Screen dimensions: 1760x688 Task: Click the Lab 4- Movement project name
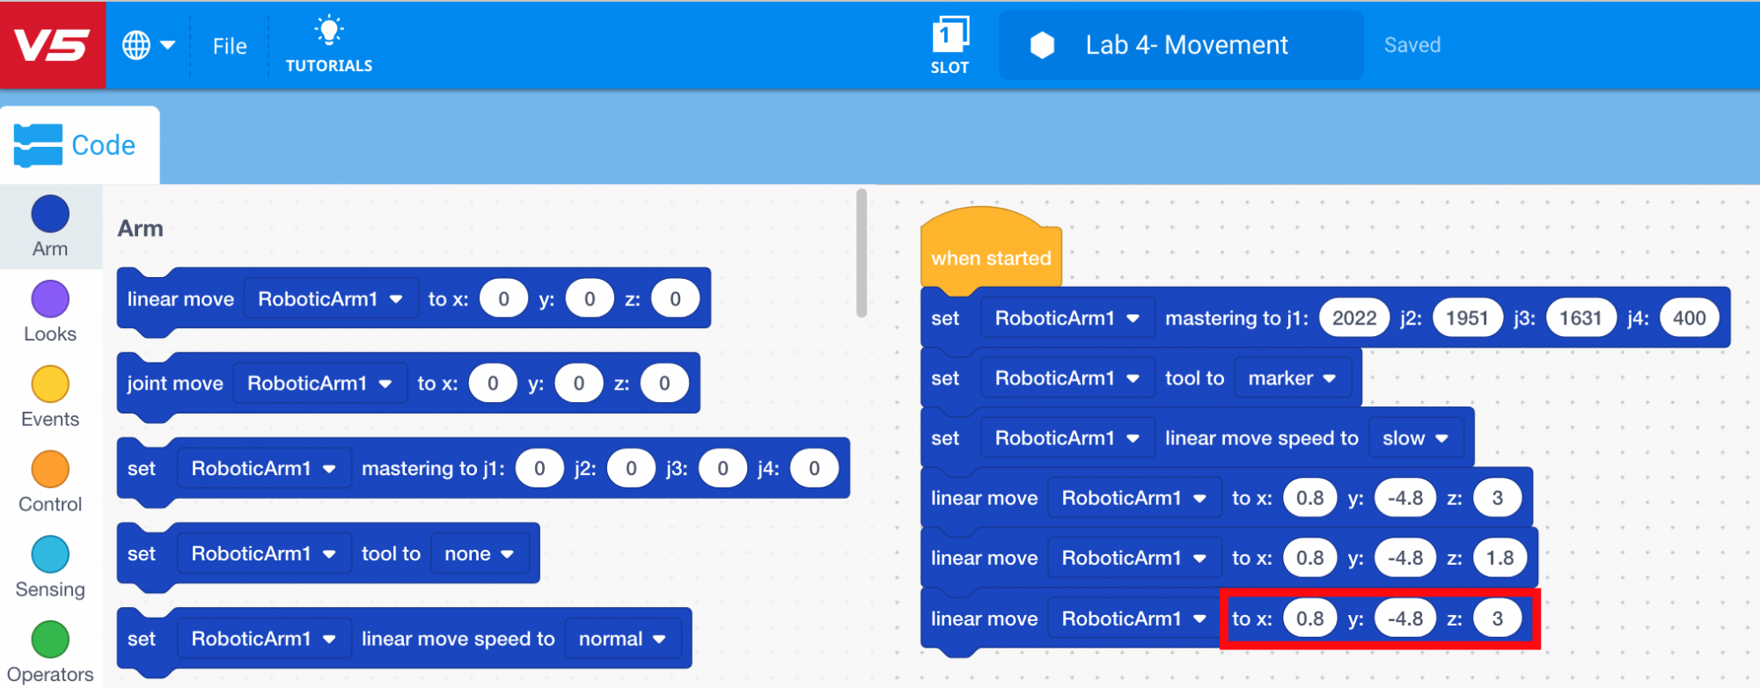1186,45
